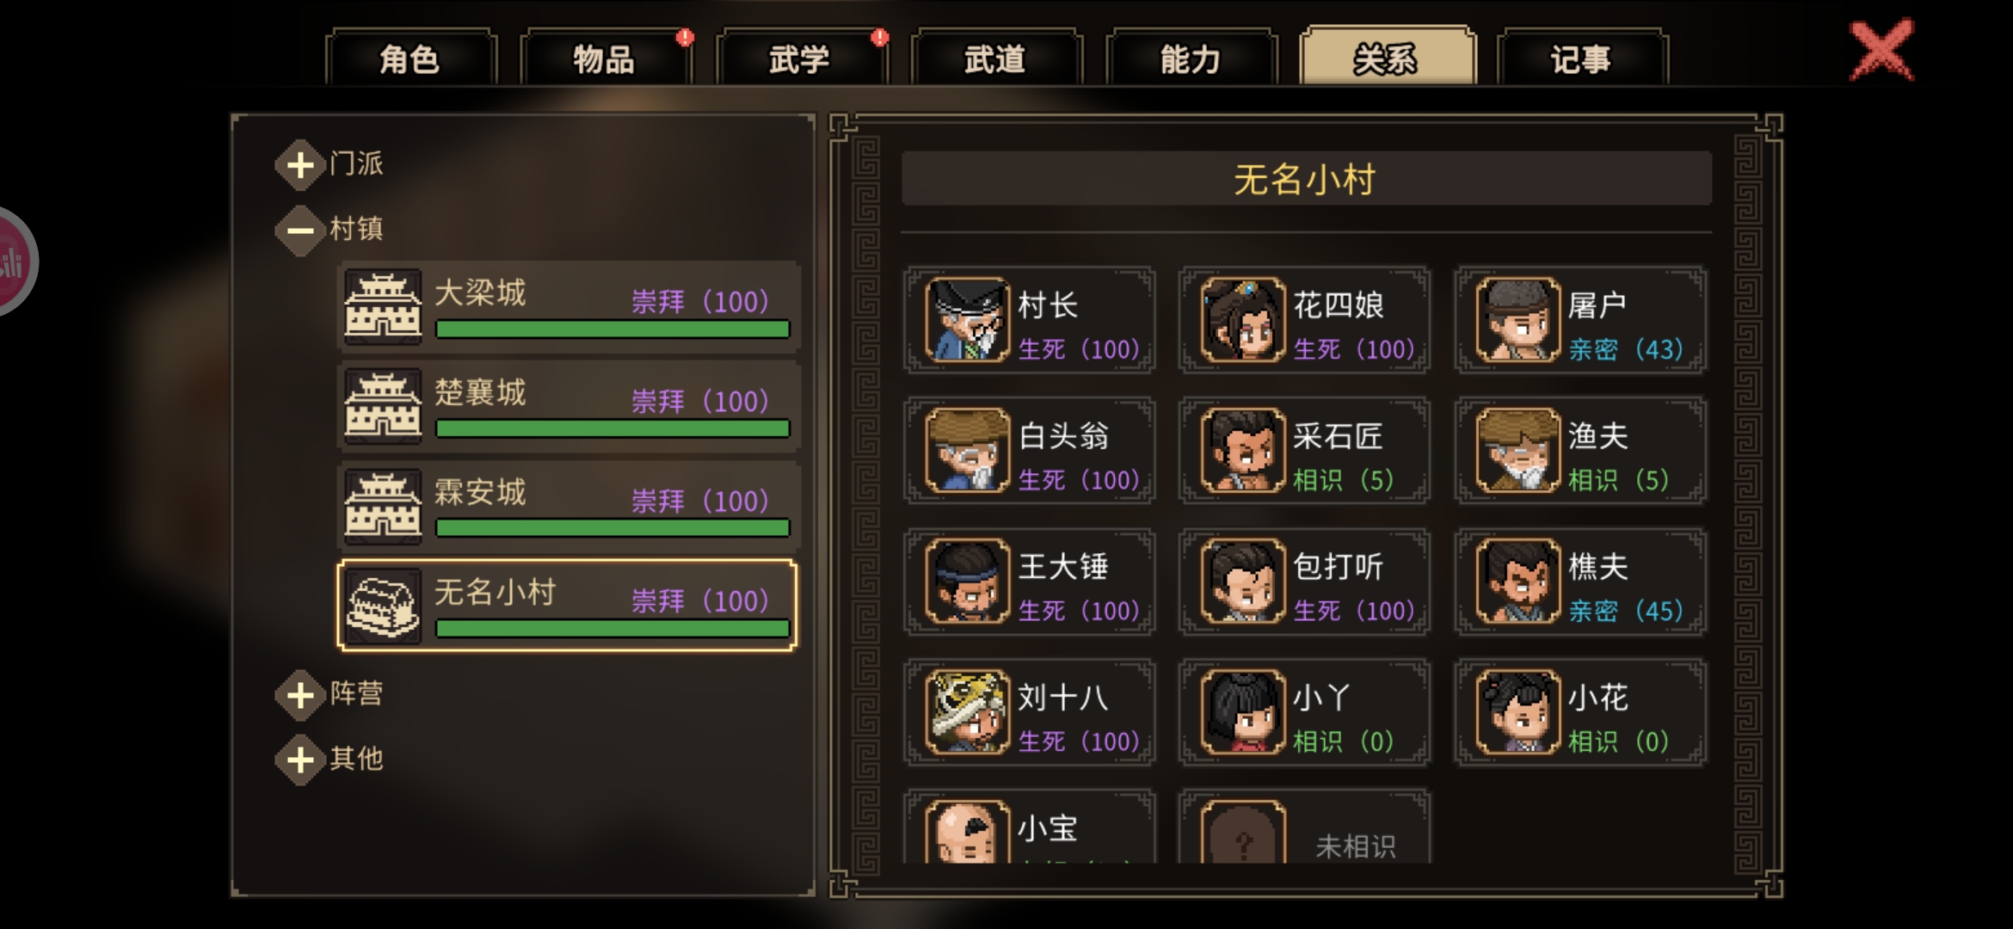Collapse the 村镇 category

coord(299,230)
